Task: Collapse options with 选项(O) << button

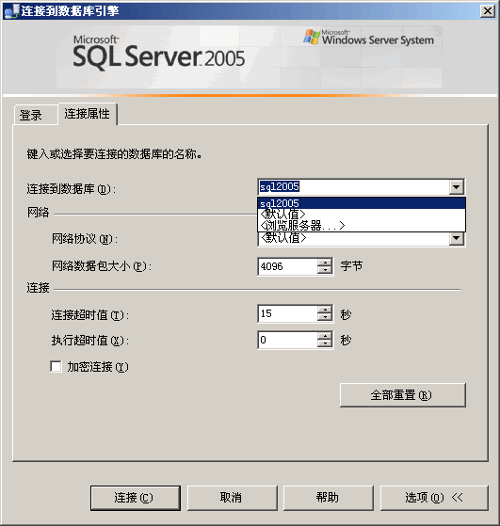Action: click(x=434, y=498)
